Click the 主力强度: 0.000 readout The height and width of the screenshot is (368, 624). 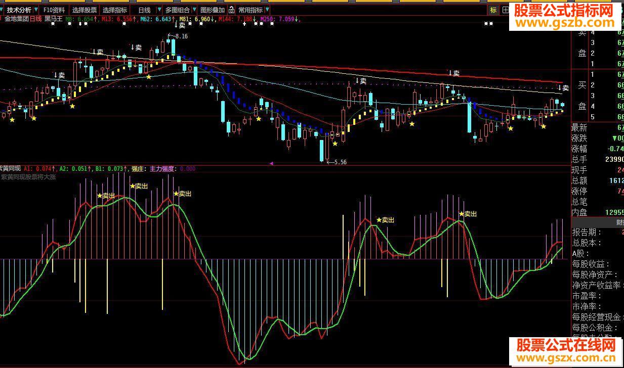pos(172,169)
